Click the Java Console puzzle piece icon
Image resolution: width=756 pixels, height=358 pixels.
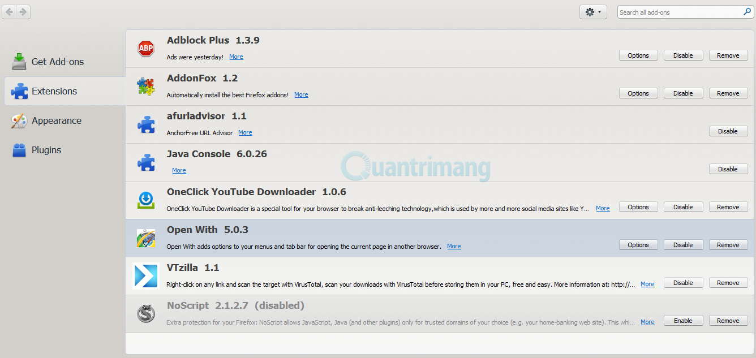146,162
